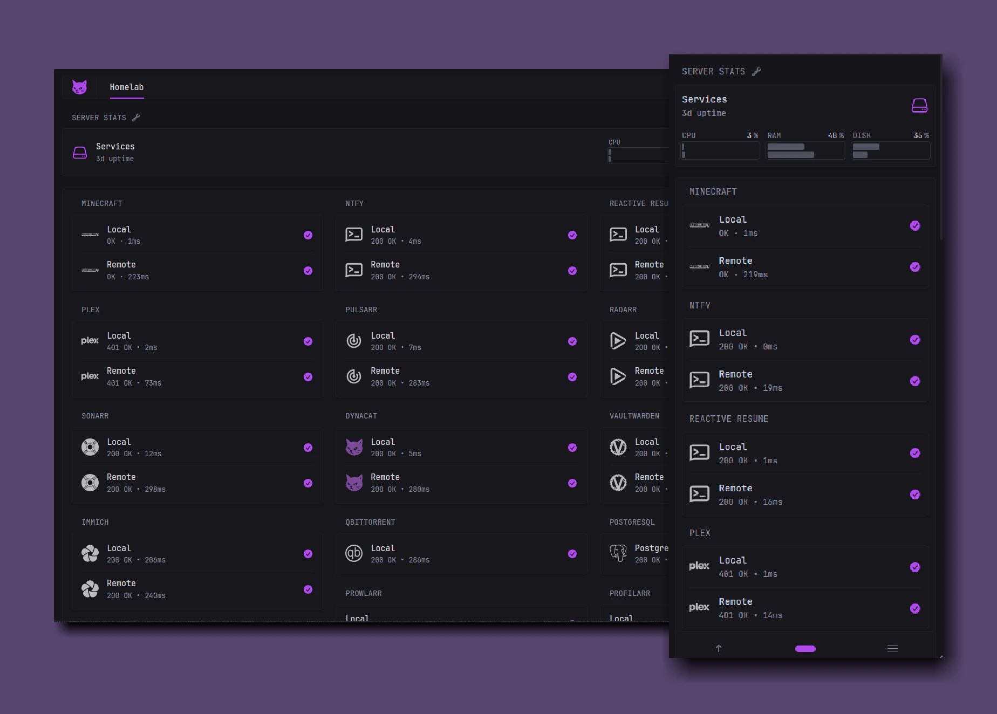Click Dynacat Local cat icon
Image resolution: width=997 pixels, height=714 pixels.
(354, 447)
